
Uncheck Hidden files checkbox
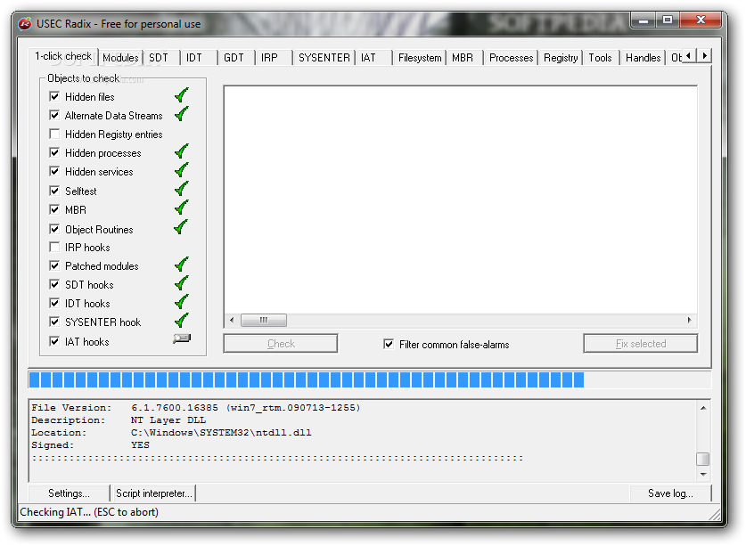point(54,96)
